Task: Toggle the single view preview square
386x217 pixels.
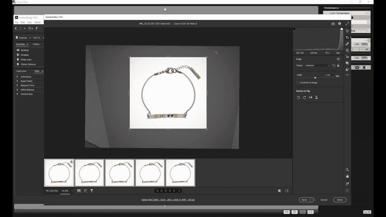Action: coord(279,191)
